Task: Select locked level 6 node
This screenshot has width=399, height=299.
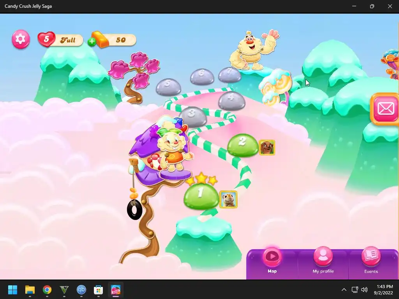Action: tap(202, 76)
